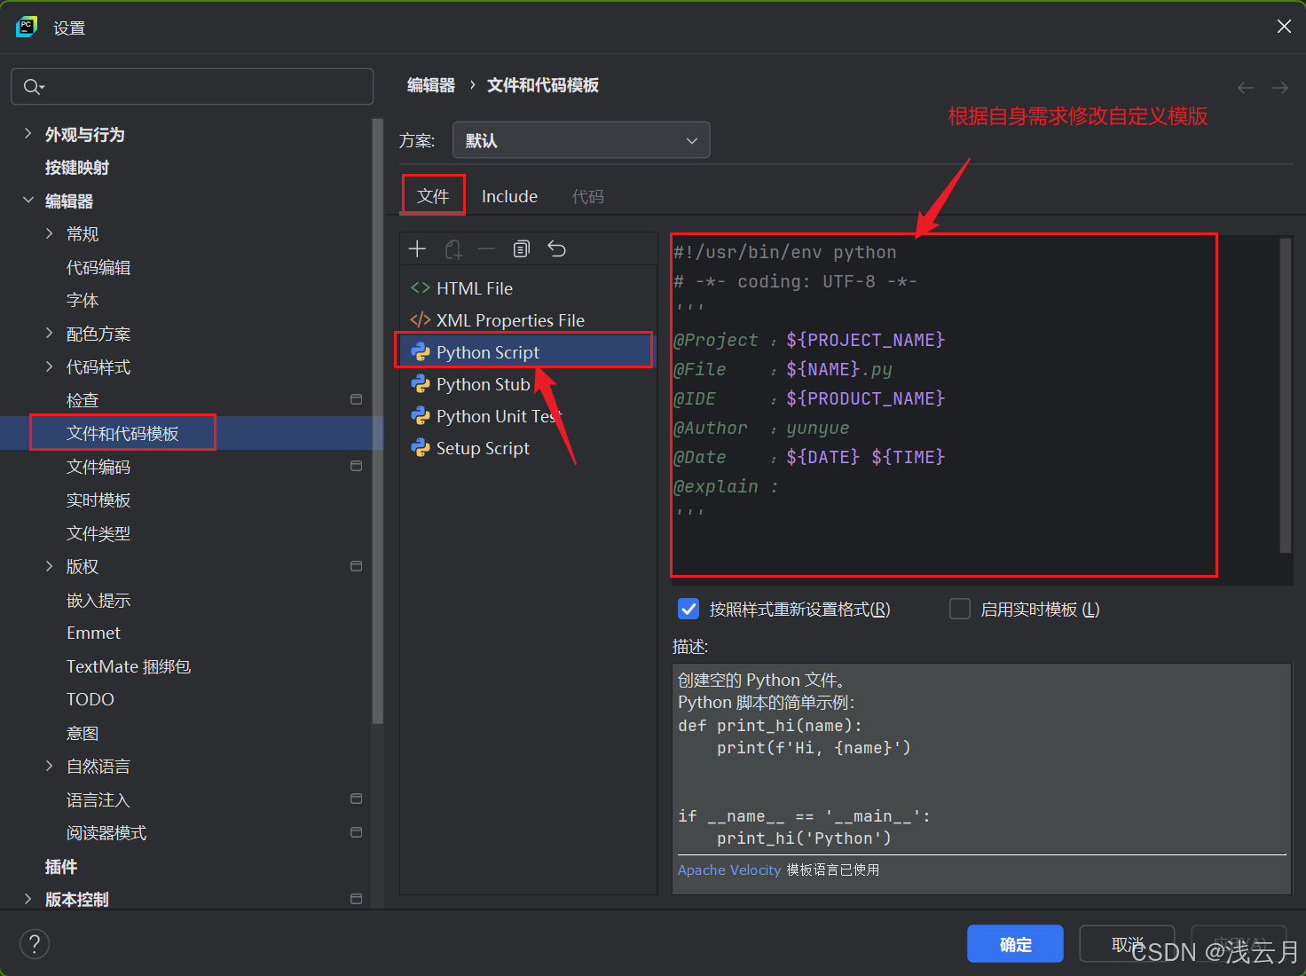Image resolution: width=1306 pixels, height=976 pixels.
Task: Click the '# -*- coding: UTF-8 -*-' line
Action: 795,281
